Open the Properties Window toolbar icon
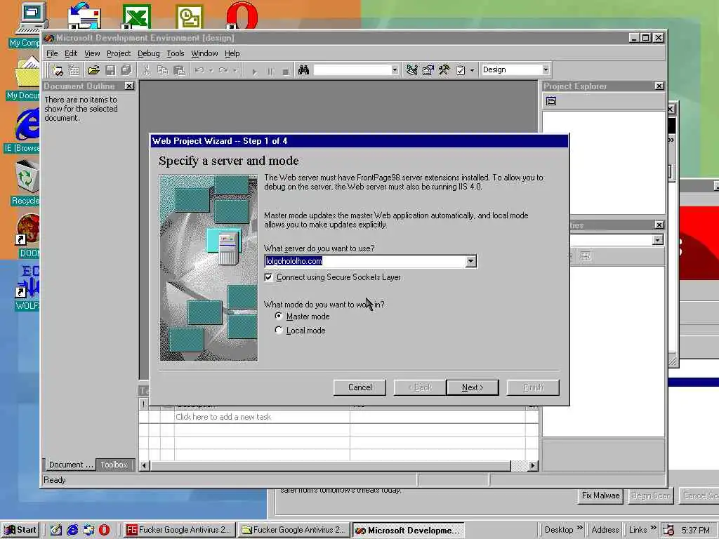Viewport: 719px width, 539px height. 428,70
